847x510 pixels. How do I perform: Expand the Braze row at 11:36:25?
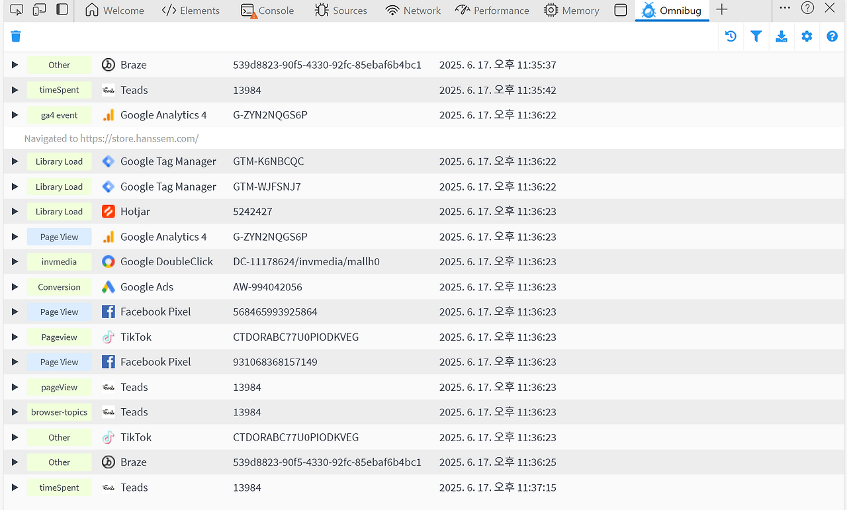pos(15,462)
